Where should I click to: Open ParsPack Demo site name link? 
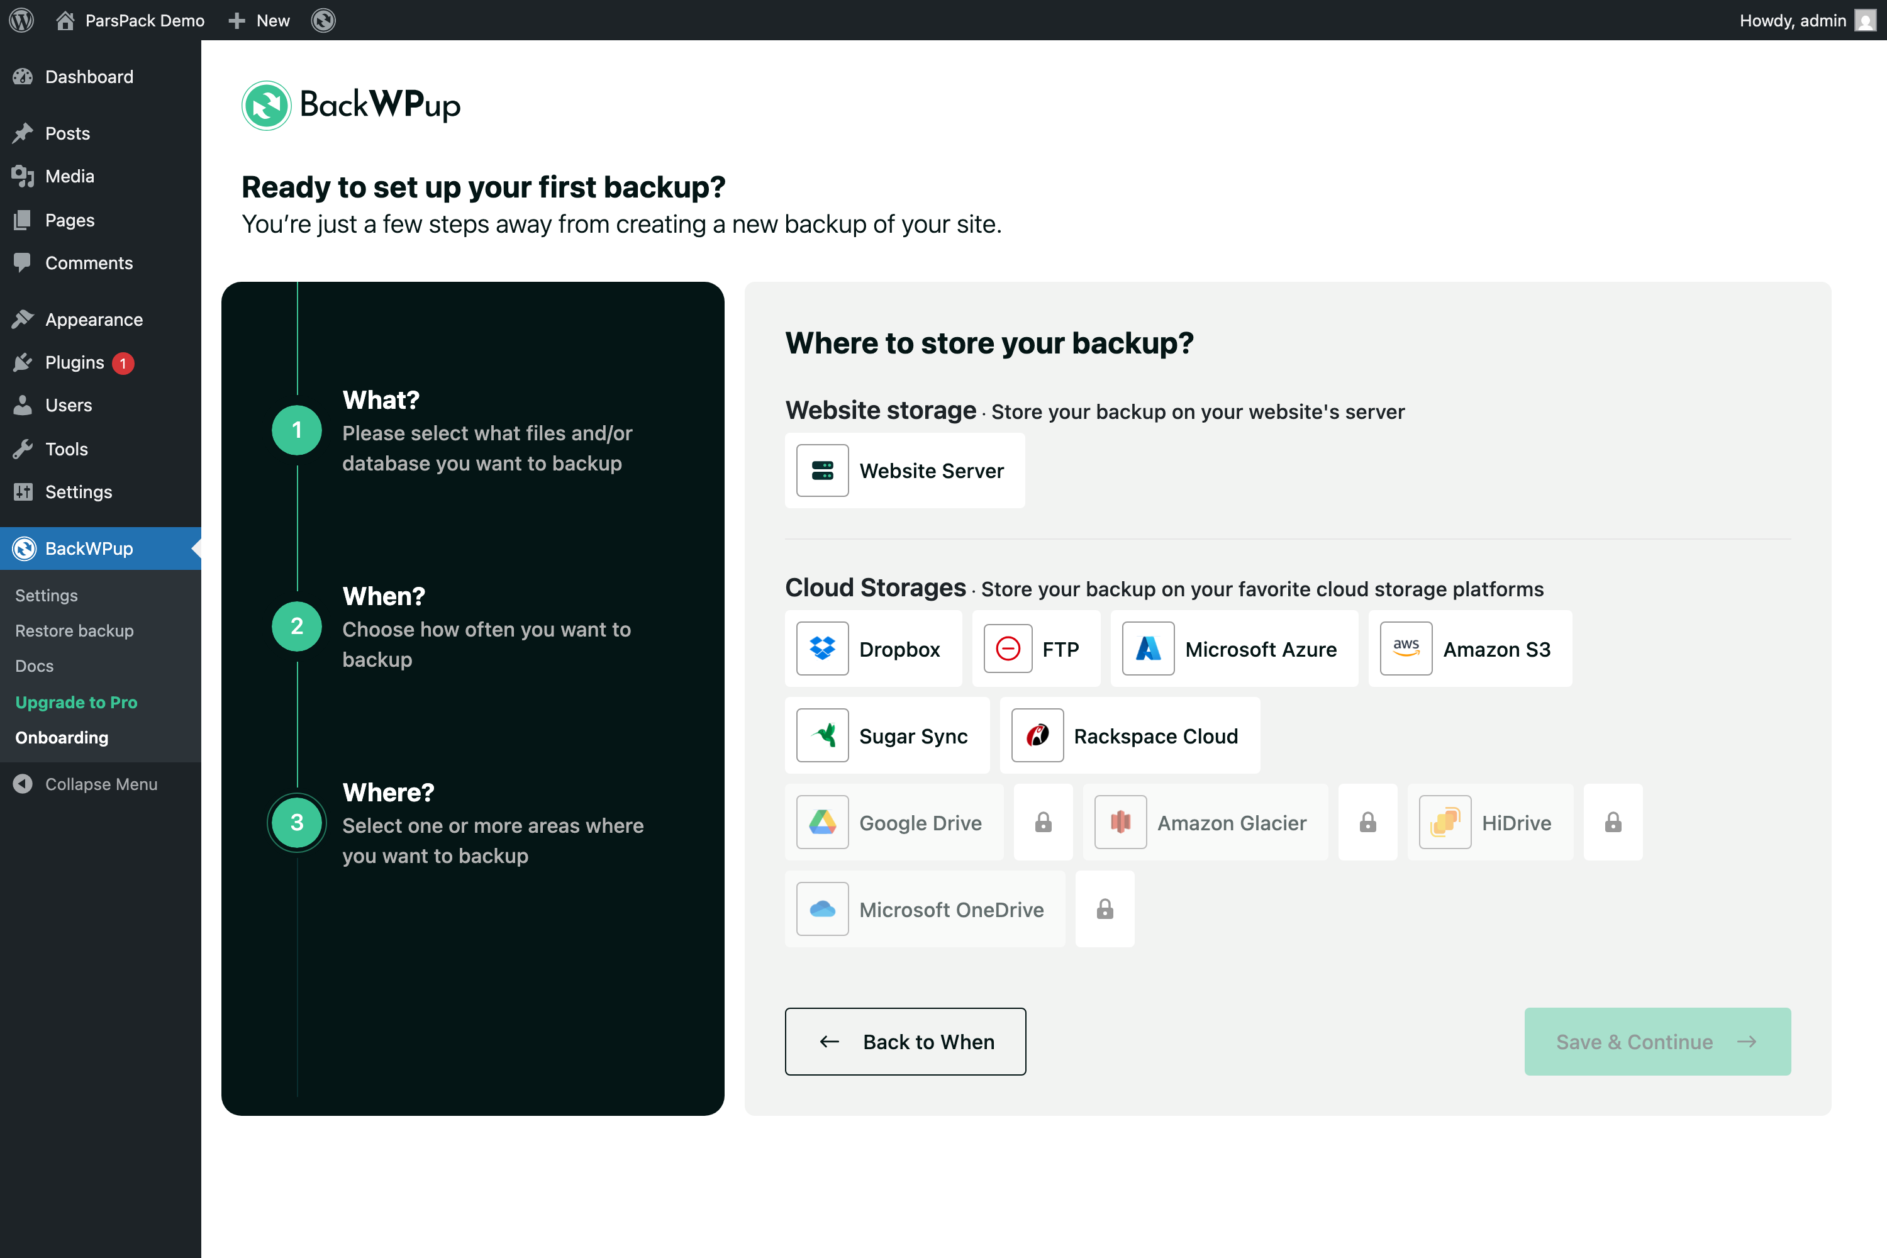click(x=145, y=20)
